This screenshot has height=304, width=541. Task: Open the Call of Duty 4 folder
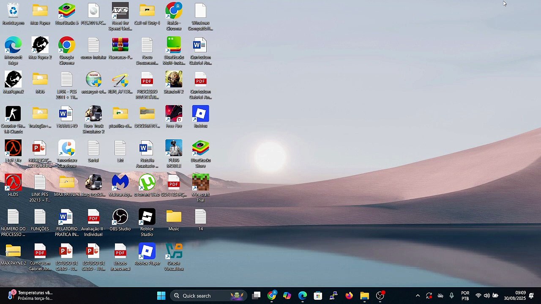point(147,14)
